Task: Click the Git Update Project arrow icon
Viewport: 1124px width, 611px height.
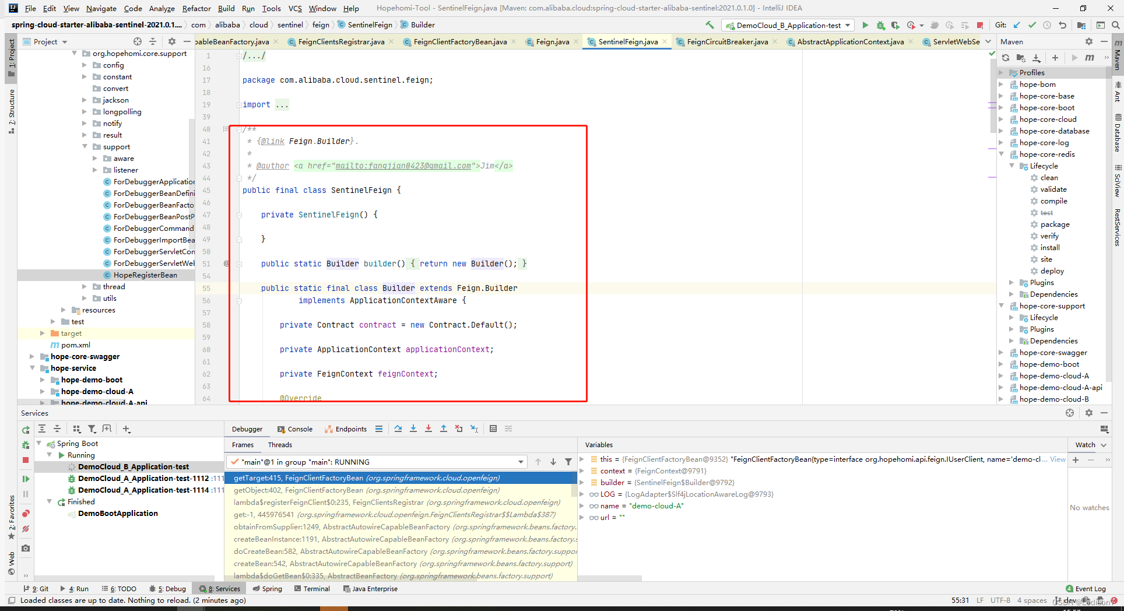Action: tap(1017, 25)
